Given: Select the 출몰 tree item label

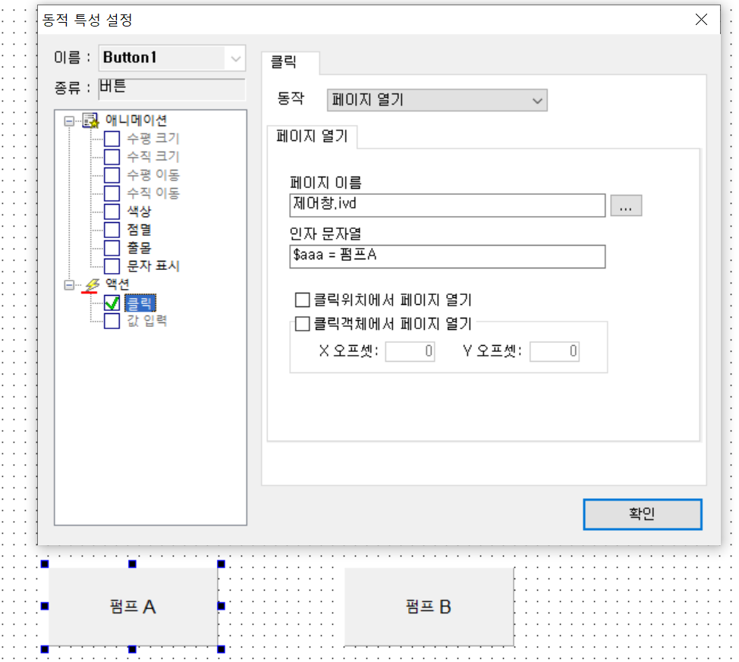Looking at the screenshot, I should pos(139,248).
